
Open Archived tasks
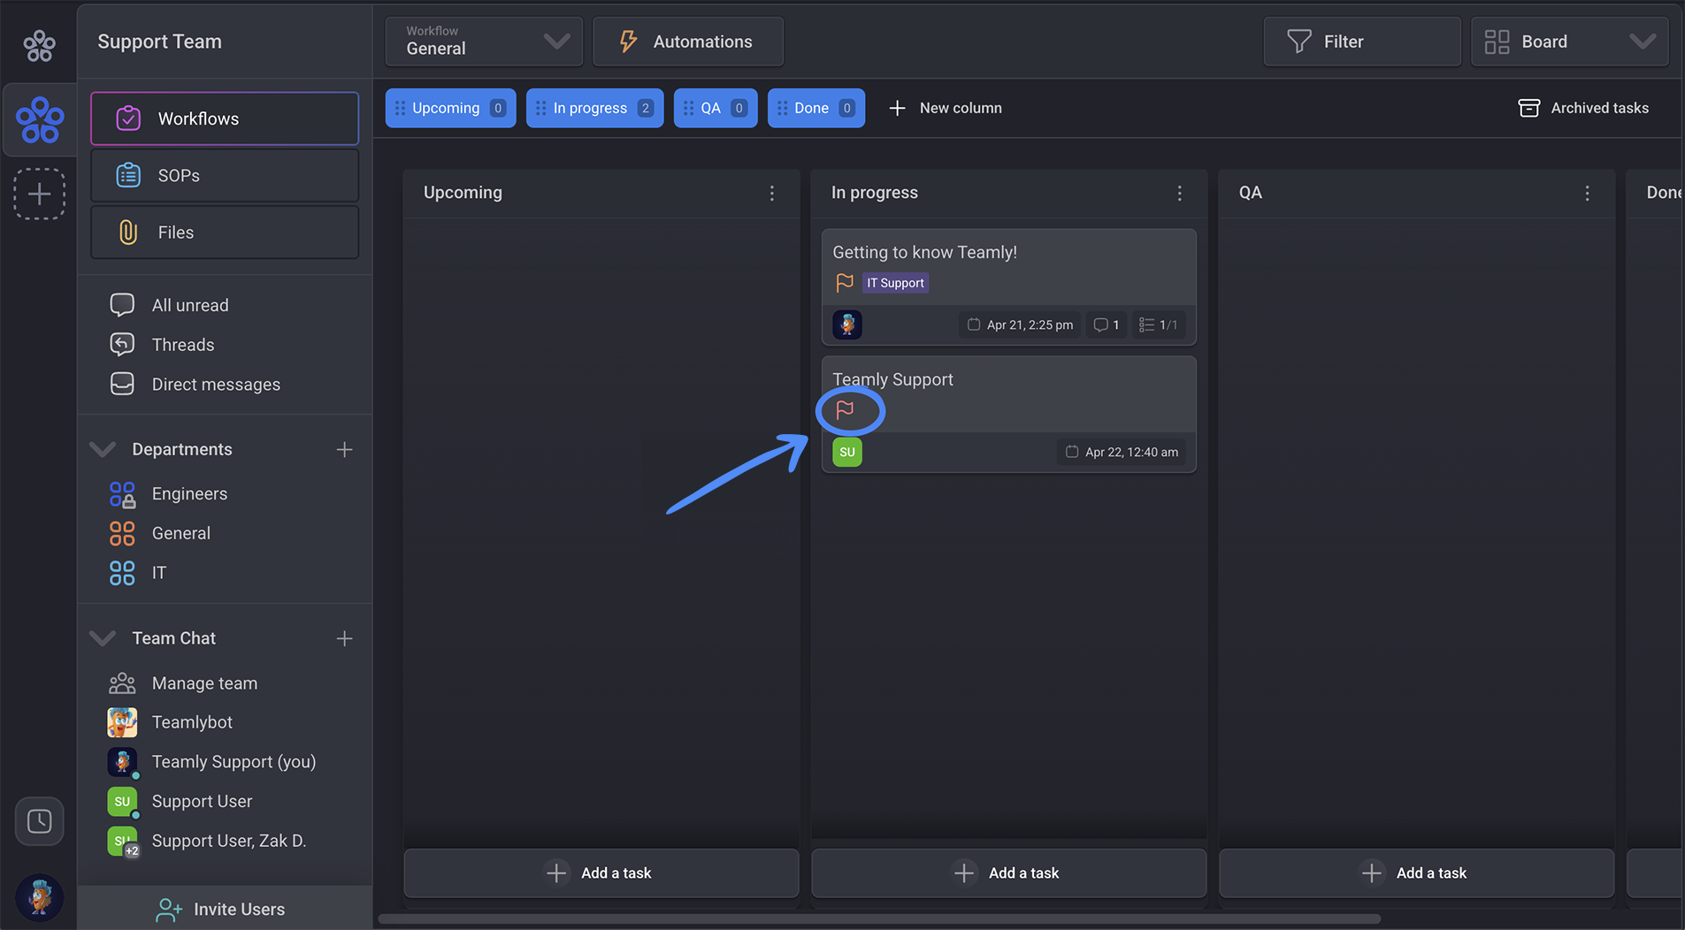(1583, 108)
